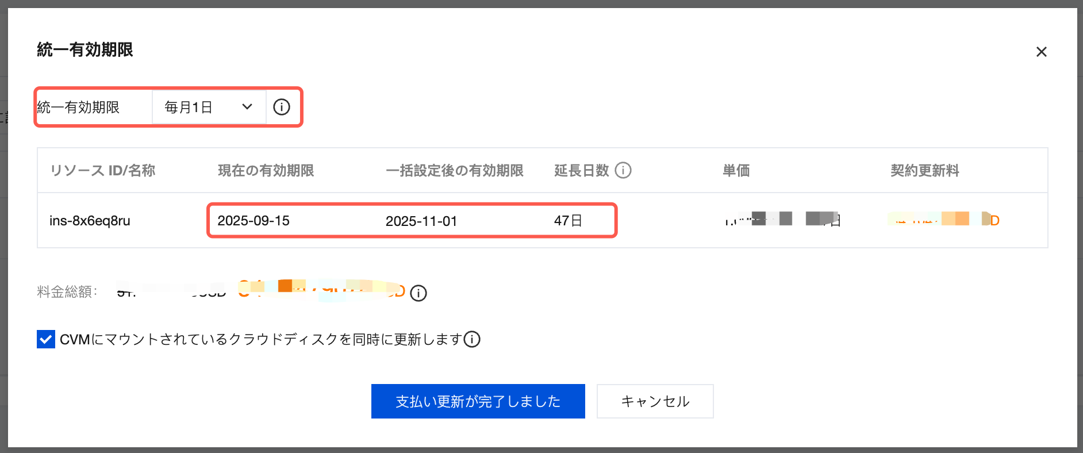Click info icon beside the 毎月1日 dropdown

point(282,107)
